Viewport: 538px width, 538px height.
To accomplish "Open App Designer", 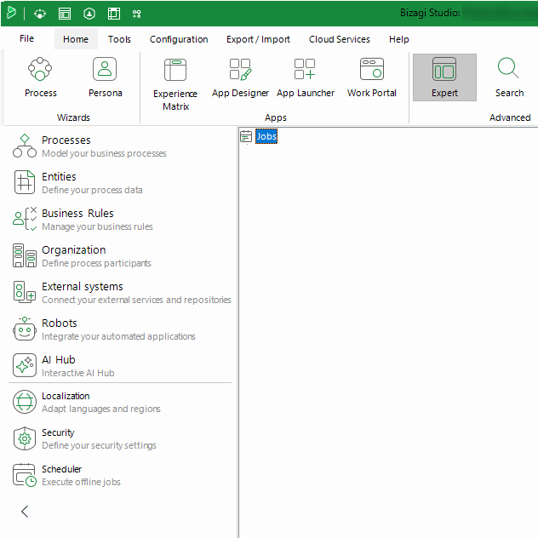I will pos(240,77).
